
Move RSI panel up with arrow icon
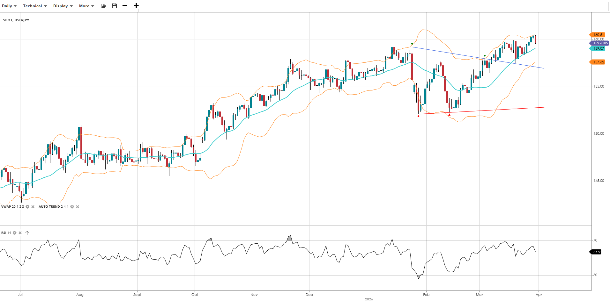[27, 233]
